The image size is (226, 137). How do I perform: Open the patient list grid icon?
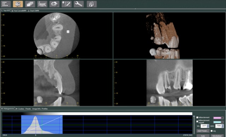click(6, 4)
